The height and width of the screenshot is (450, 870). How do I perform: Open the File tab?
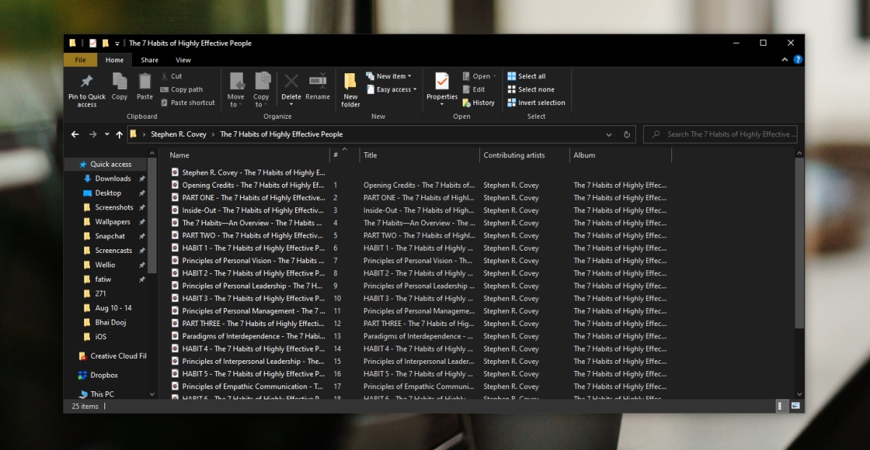click(x=80, y=60)
